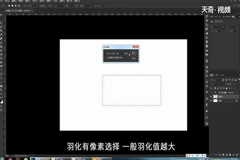Open the layer blend mode dropdown
Screen dimensions: 240x160
click(217, 84)
